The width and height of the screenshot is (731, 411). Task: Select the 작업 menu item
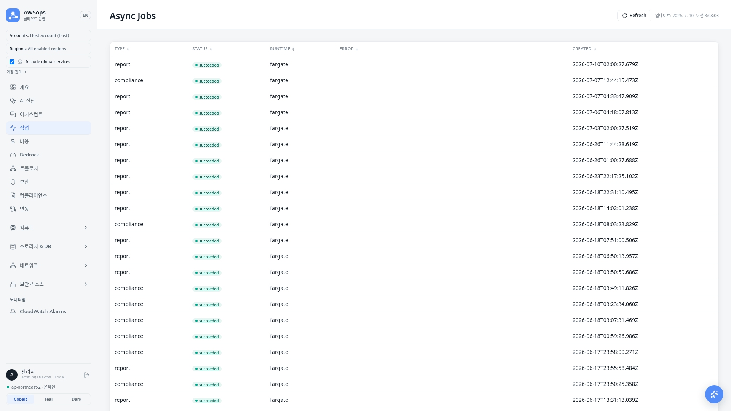click(x=48, y=128)
